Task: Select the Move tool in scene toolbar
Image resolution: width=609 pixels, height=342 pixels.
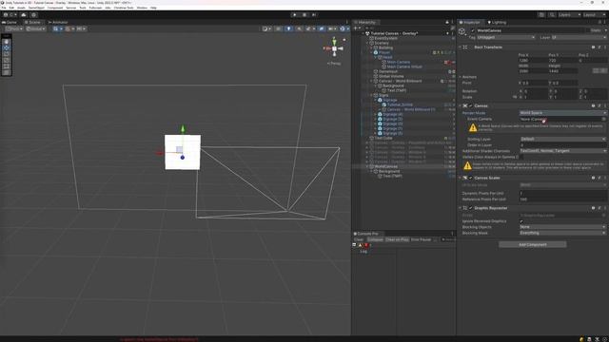Action: pyautogui.click(x=7, y=47)
